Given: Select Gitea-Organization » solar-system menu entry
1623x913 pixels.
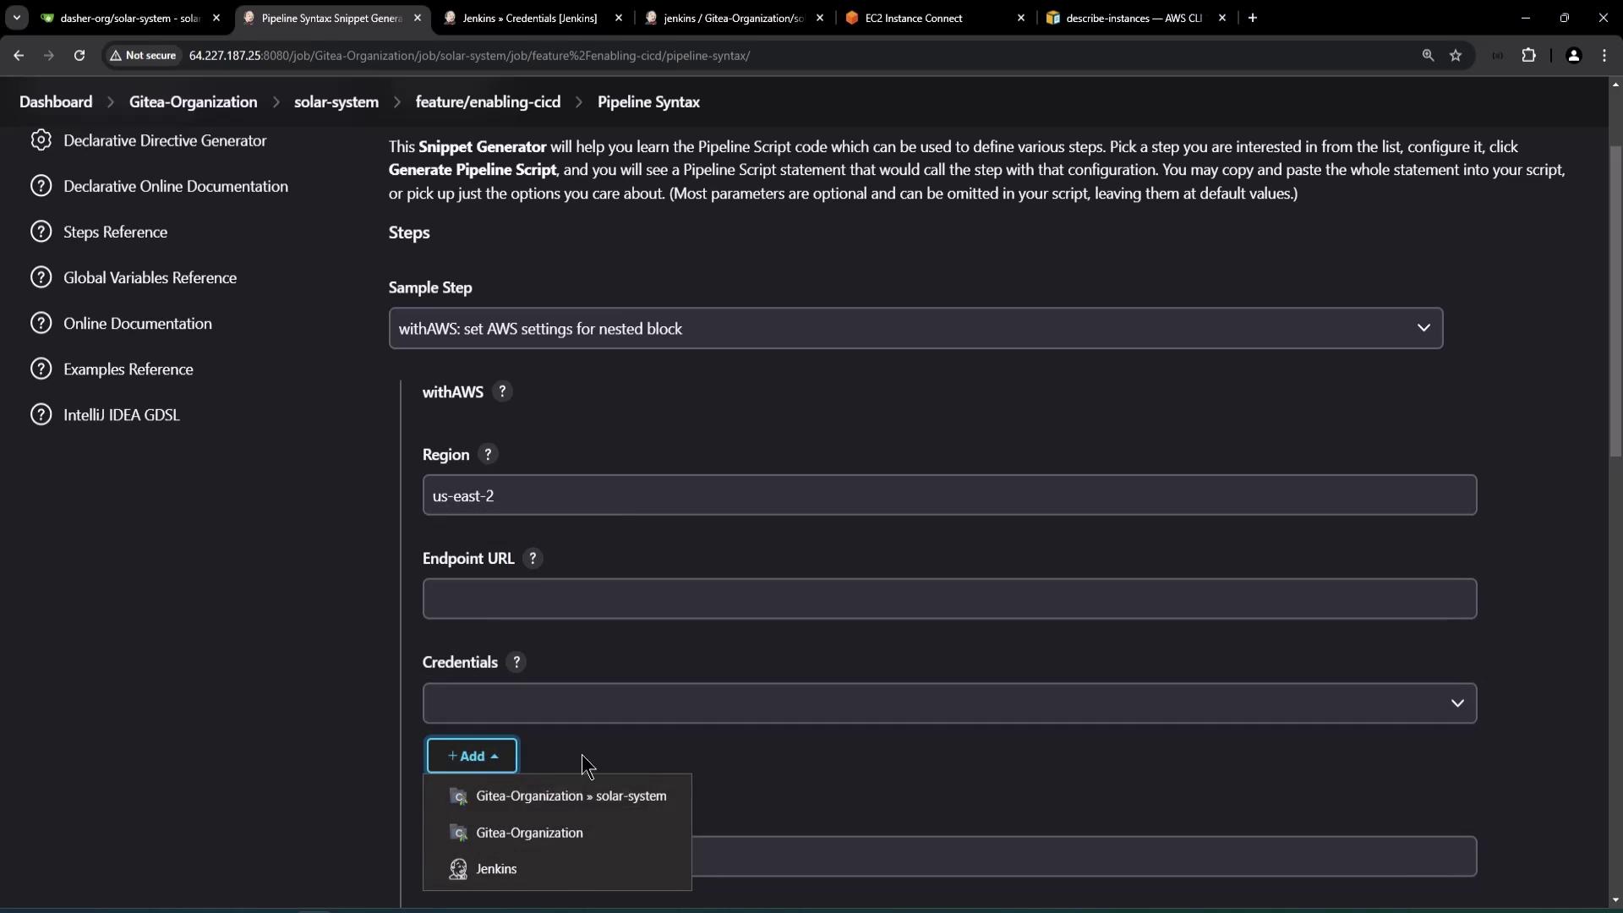Looking at the screenshot, I should [571, 796].
